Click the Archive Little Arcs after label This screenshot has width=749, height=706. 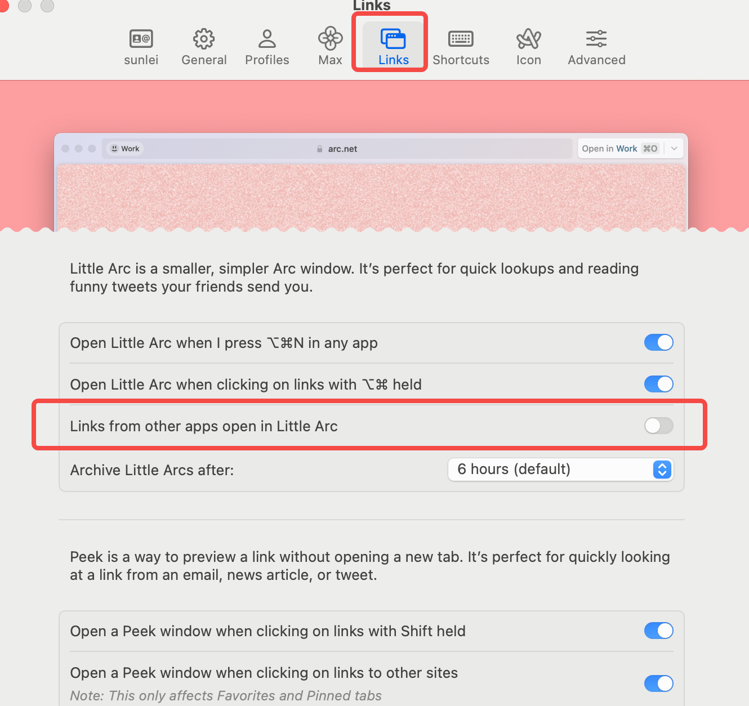152,470
